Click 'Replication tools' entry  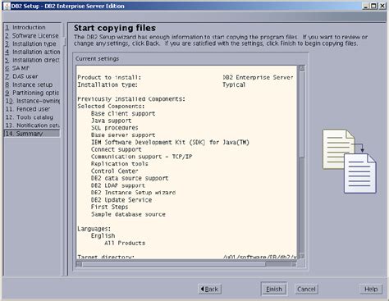pos(120,164)
